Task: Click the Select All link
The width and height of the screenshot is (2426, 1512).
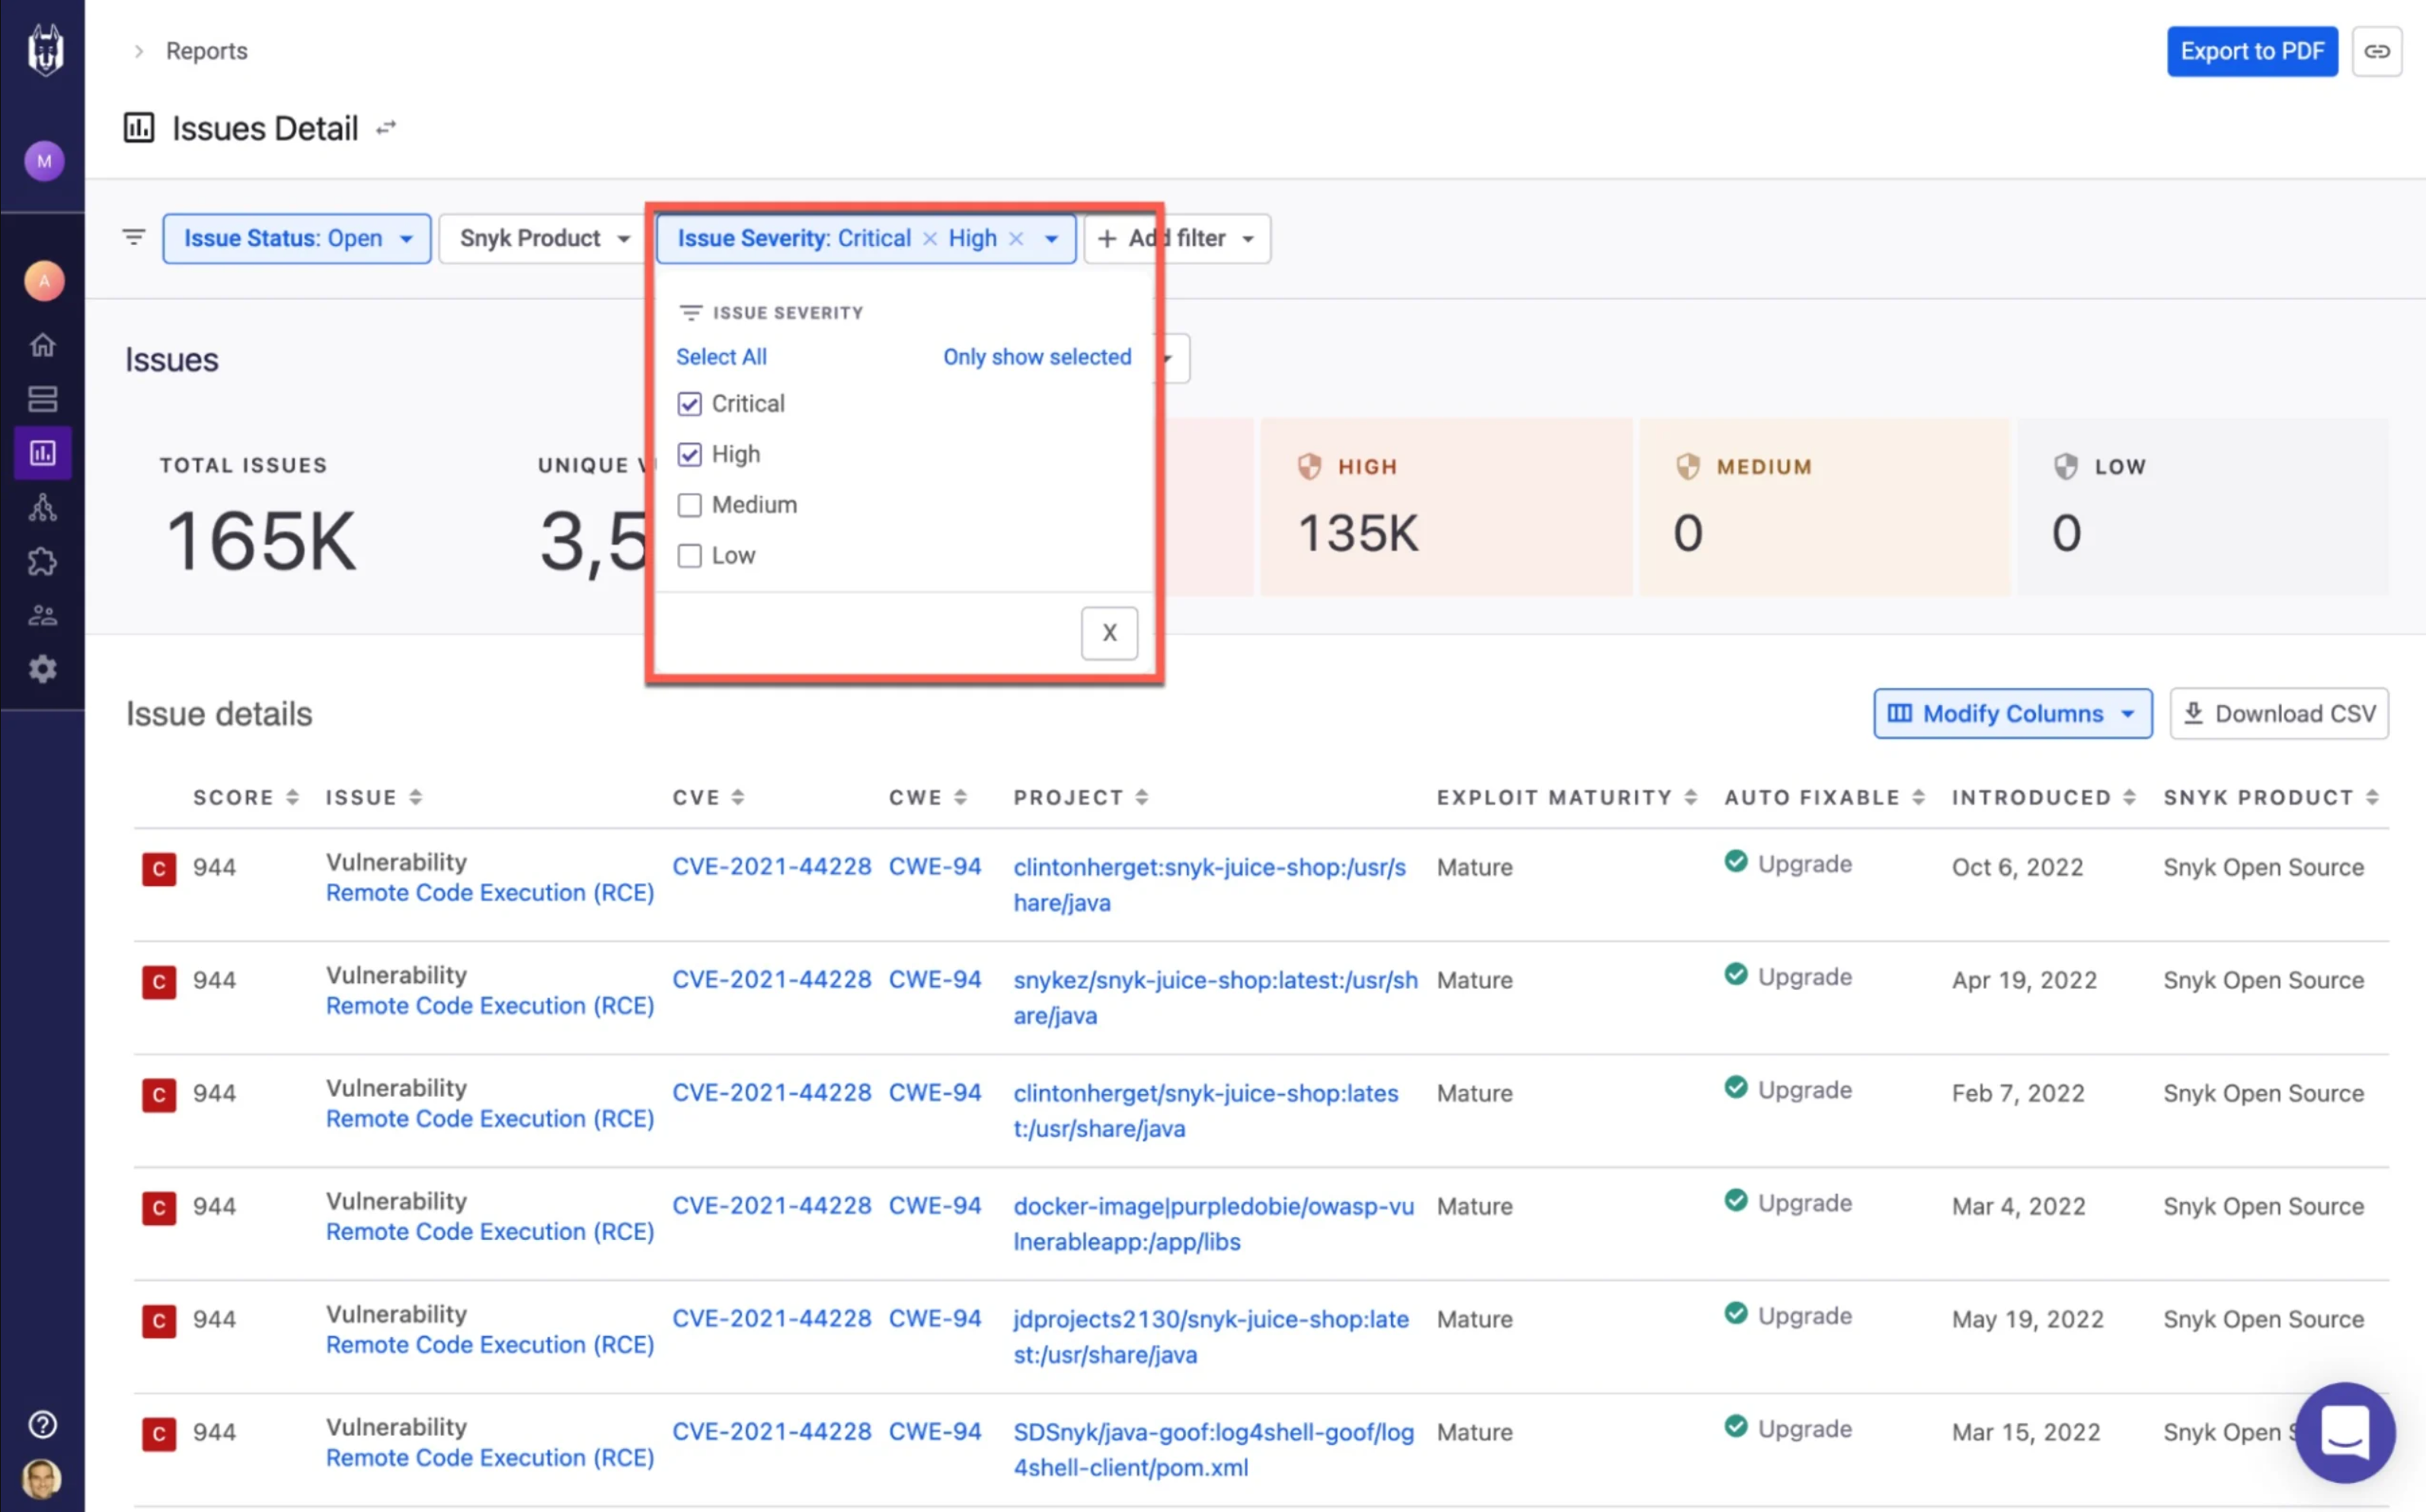Action: click(x=721, y=357)
